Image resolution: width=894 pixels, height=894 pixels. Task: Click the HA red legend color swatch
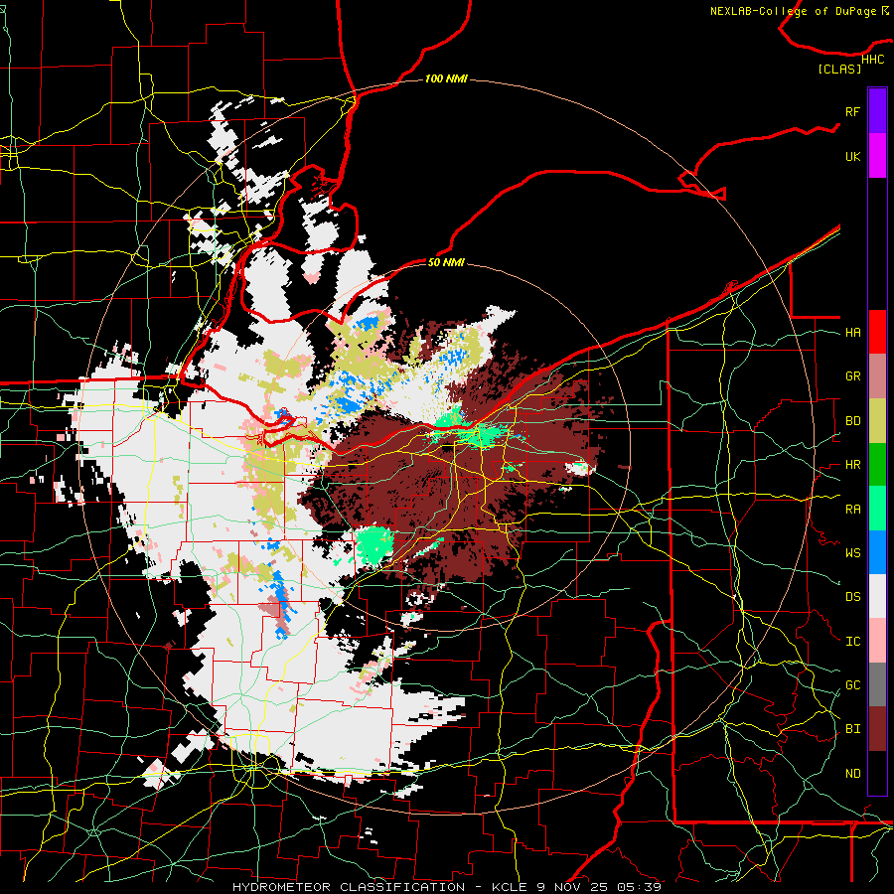pyautogui.click(x=877, y=332)
